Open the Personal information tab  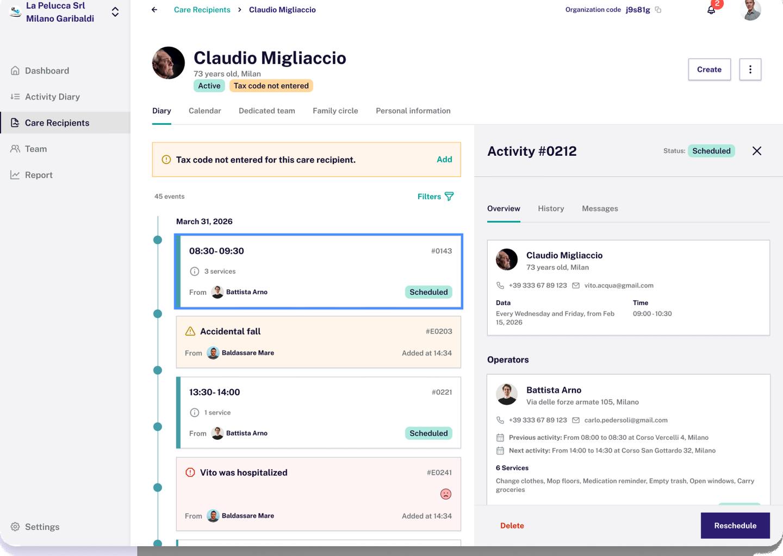pos(413,111)
